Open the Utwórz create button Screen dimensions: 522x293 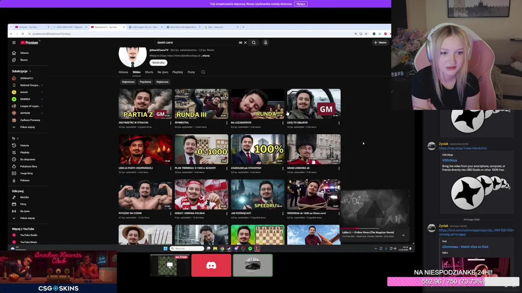pos(380,42)
